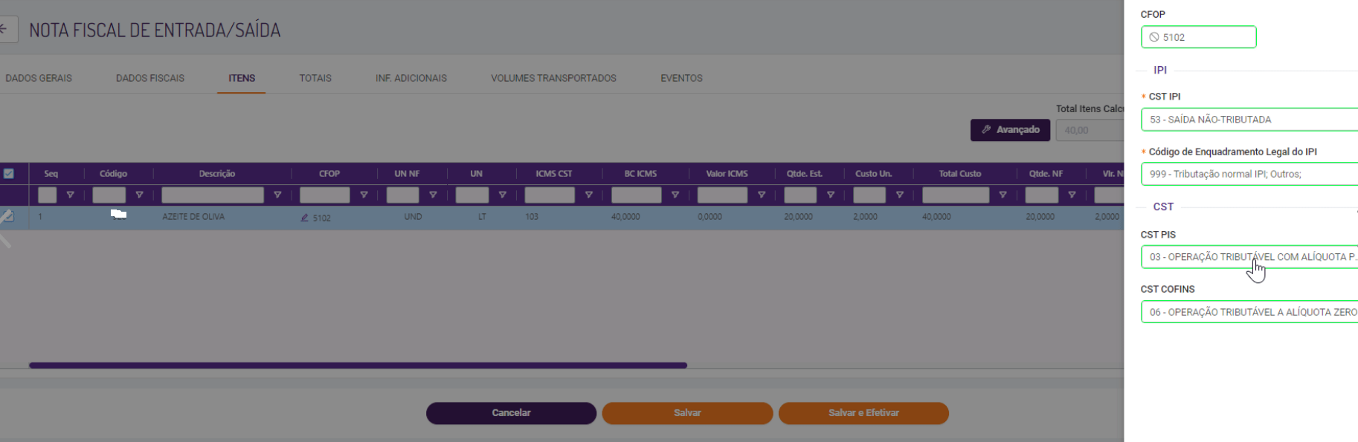
Task: Open the Total Custo column filter icon
Action: [1003, 195]
